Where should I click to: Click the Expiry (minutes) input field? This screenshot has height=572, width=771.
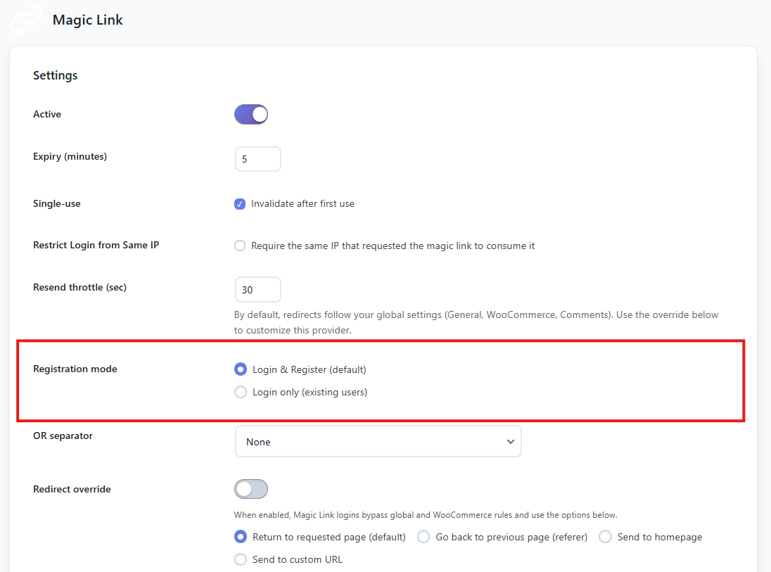[x=257, y=158]
